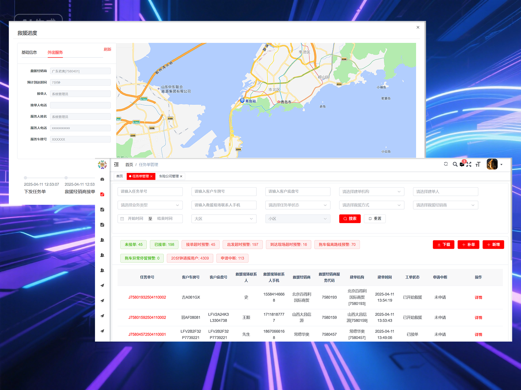The width and height of the screenshot is (521, 390).
Task: Open the 请选择建单机构 dropdown
Action: coord(371,192)
